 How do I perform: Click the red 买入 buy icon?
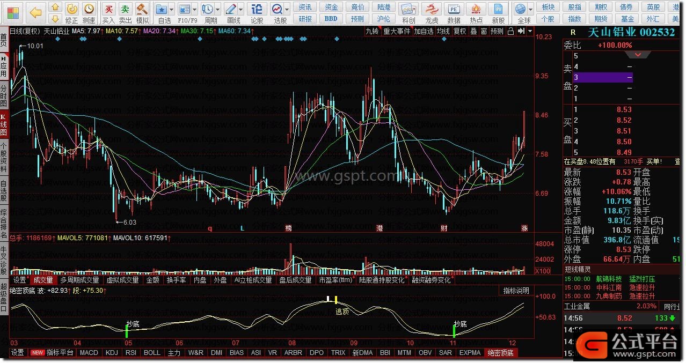tap(108, 13)
